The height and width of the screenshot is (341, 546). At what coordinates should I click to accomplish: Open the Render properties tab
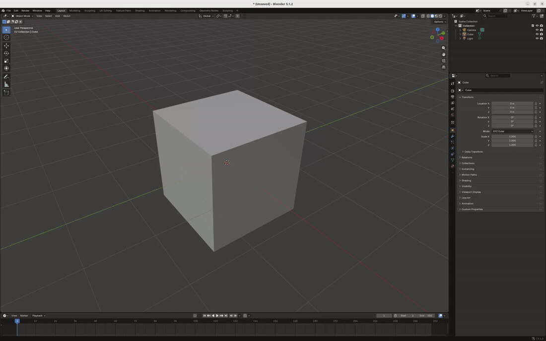tap(452, 91)
